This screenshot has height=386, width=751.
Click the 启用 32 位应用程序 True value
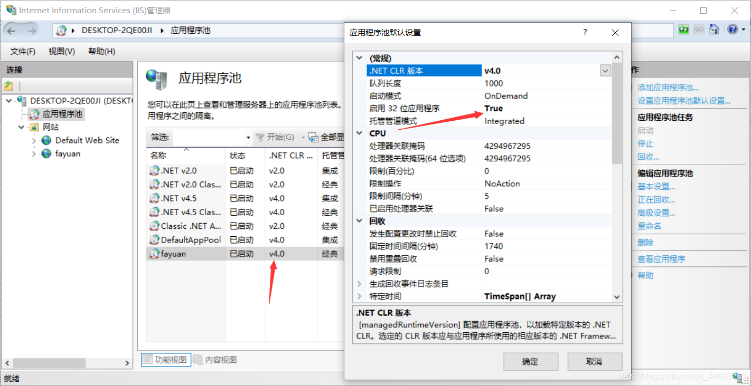pos(494,108)
